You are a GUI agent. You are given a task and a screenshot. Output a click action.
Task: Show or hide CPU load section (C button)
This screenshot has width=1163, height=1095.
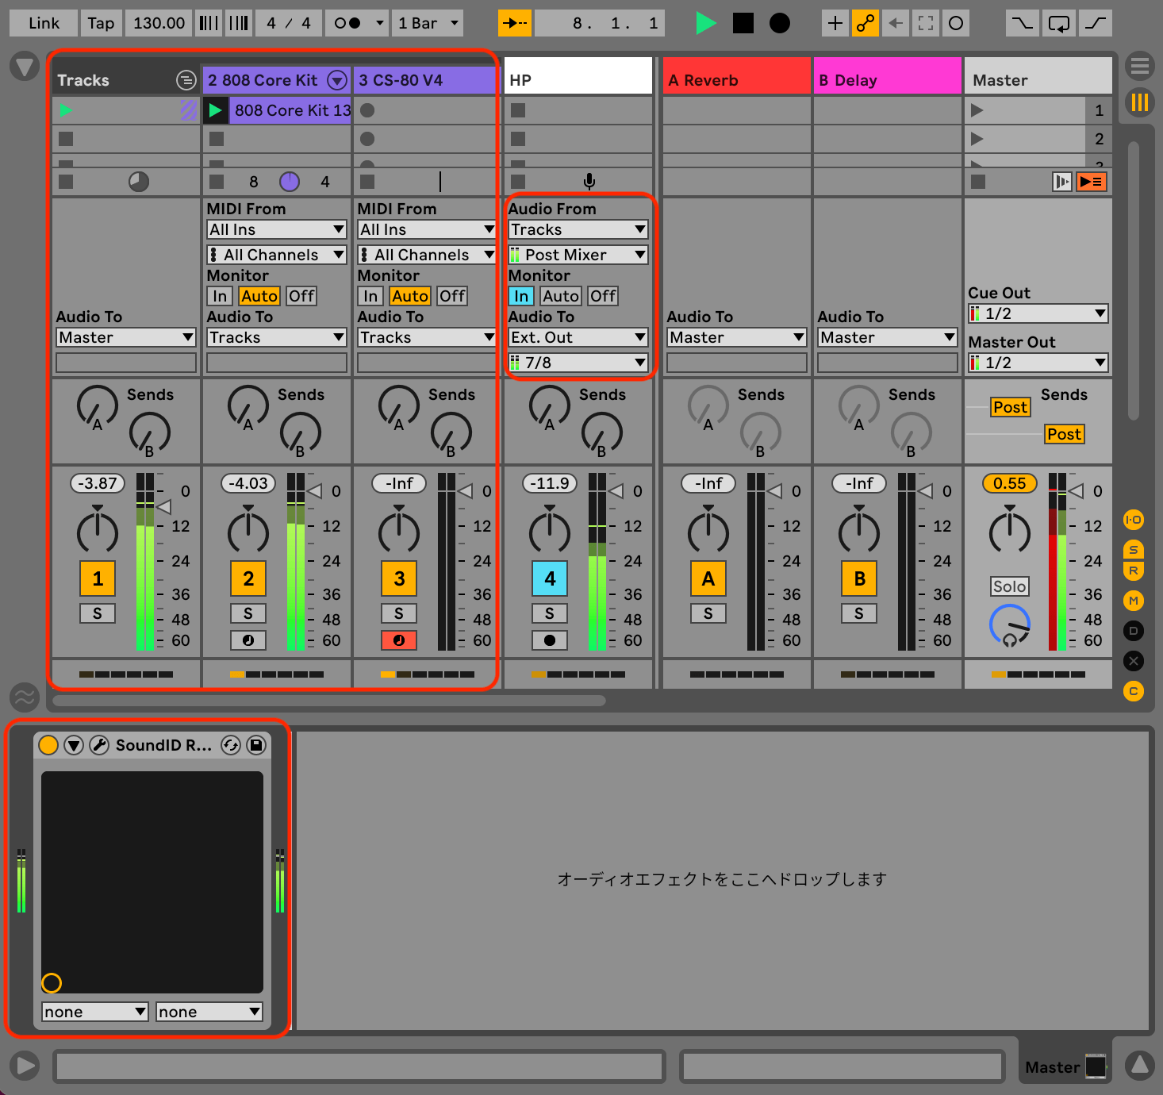point(1134,691)
